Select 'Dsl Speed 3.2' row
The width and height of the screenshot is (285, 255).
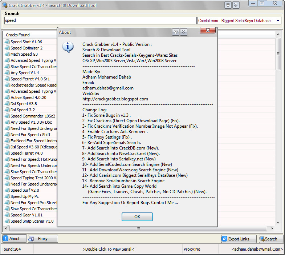[23, 110]
